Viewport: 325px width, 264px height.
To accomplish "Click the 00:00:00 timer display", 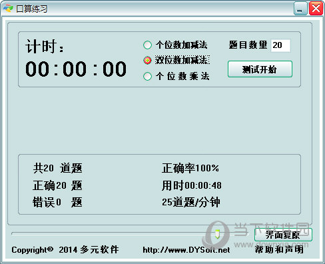I will pyautogui.click(x=76, y=69).
